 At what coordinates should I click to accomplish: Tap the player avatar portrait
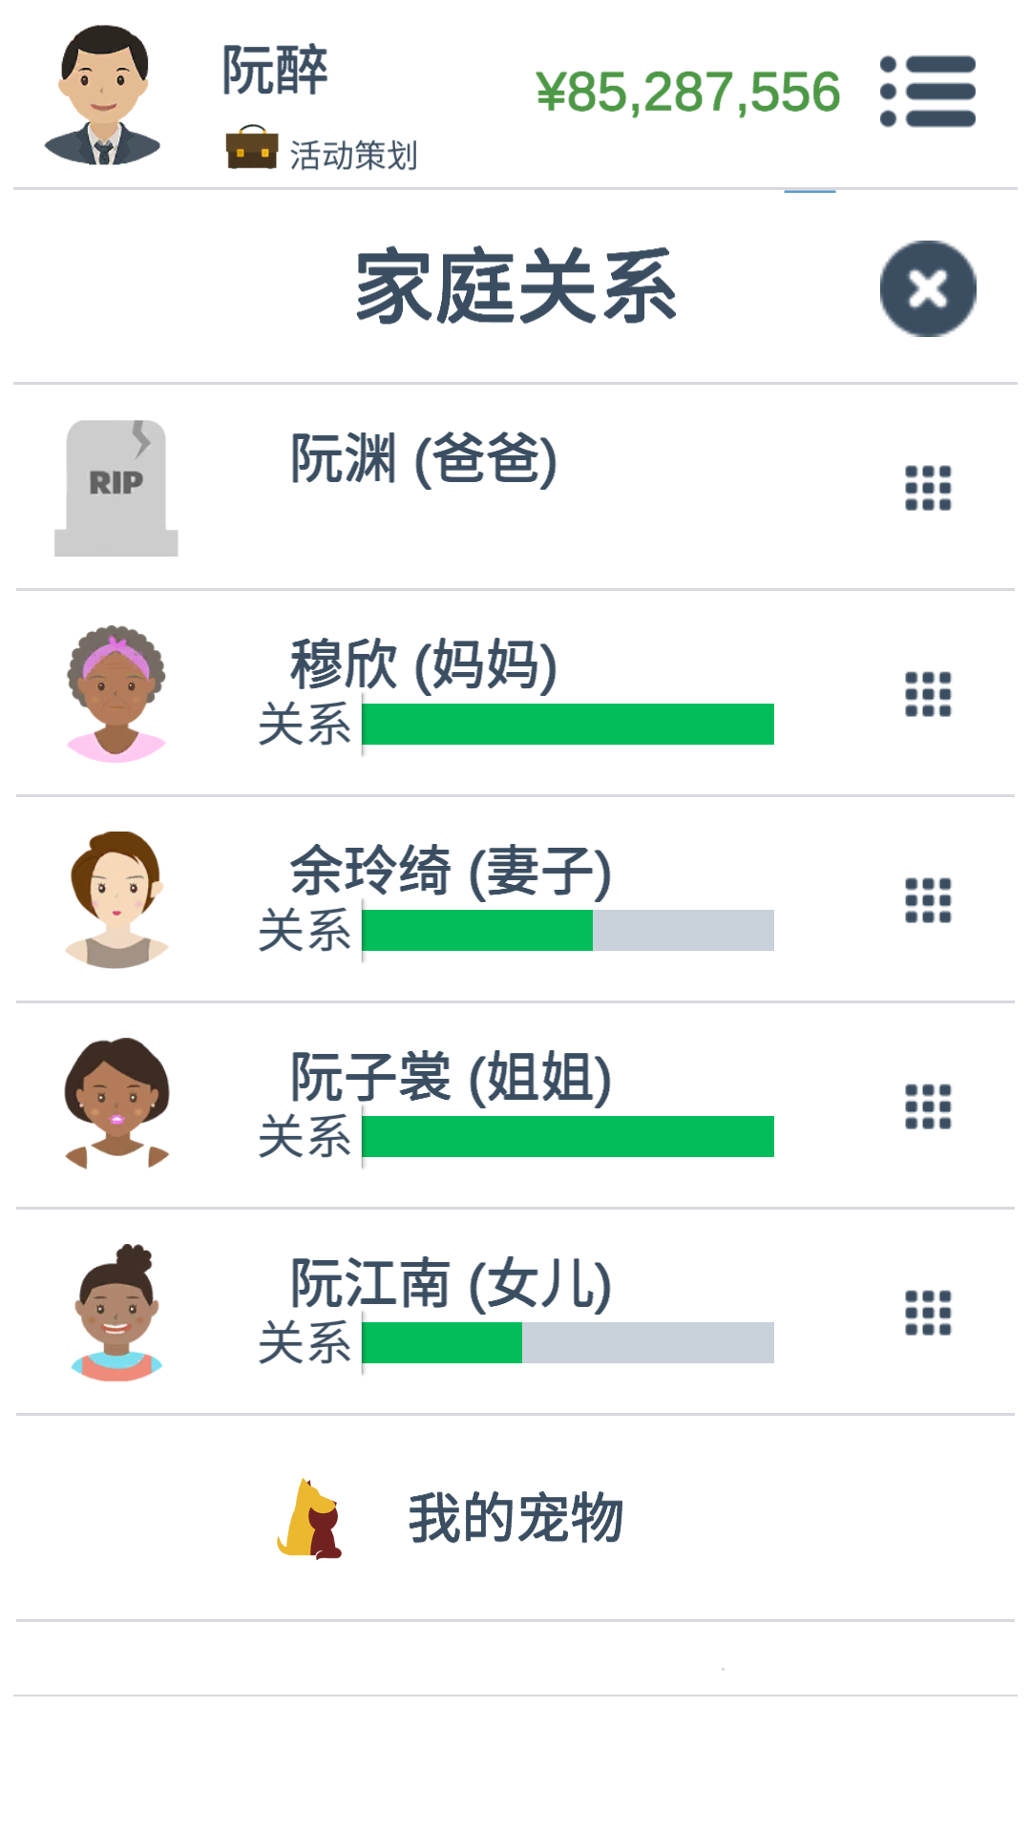point(103,95)
